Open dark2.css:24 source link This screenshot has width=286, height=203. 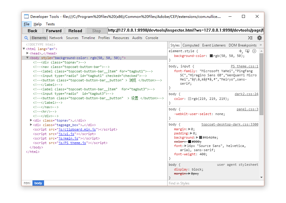tap(246, 94)
